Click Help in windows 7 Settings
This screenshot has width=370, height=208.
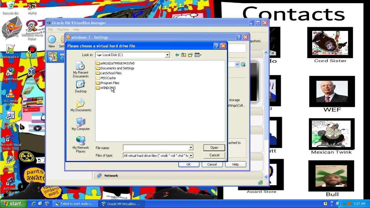[236, 164]
